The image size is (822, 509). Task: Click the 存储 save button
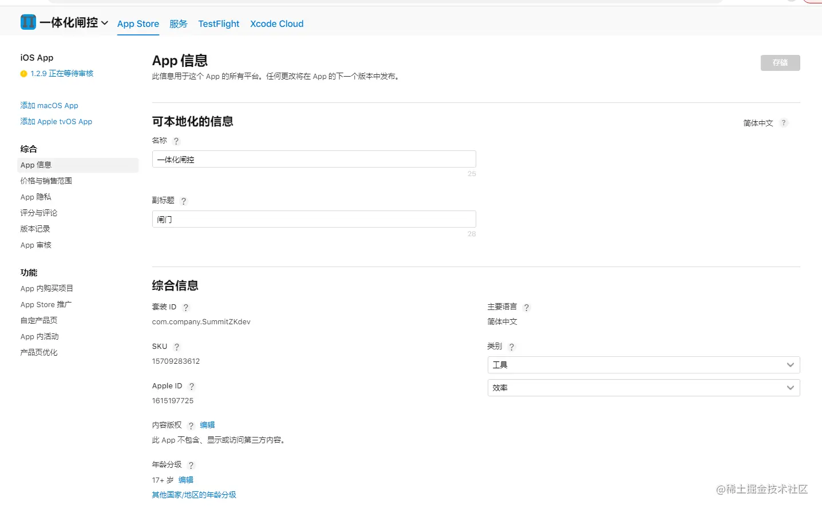(780, 62)
